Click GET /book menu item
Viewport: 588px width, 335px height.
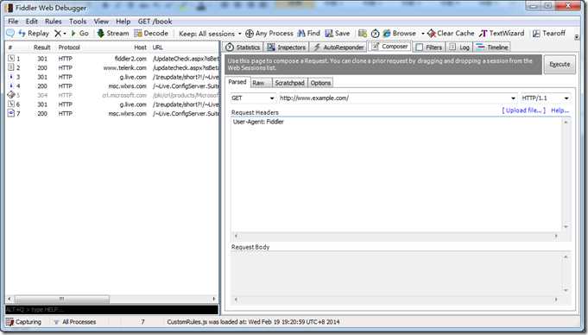click(155, 22)
